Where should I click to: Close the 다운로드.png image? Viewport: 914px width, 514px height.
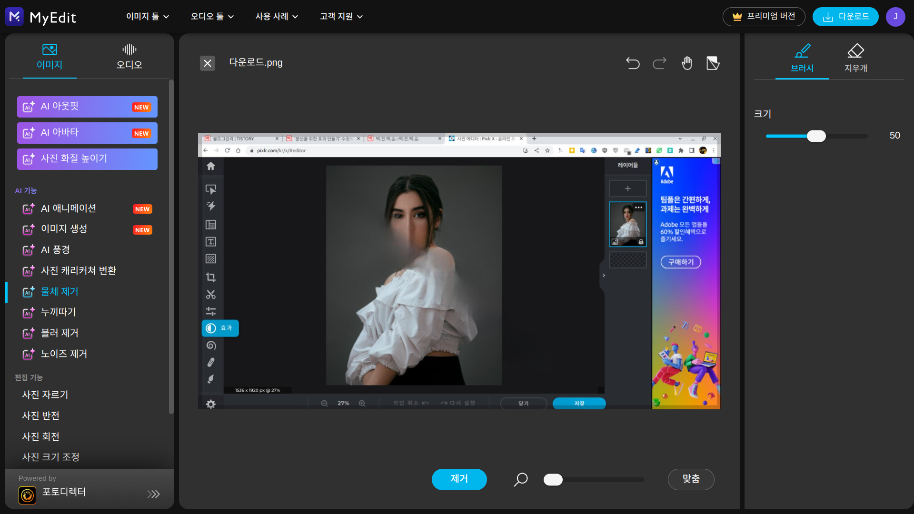point(208,63)
